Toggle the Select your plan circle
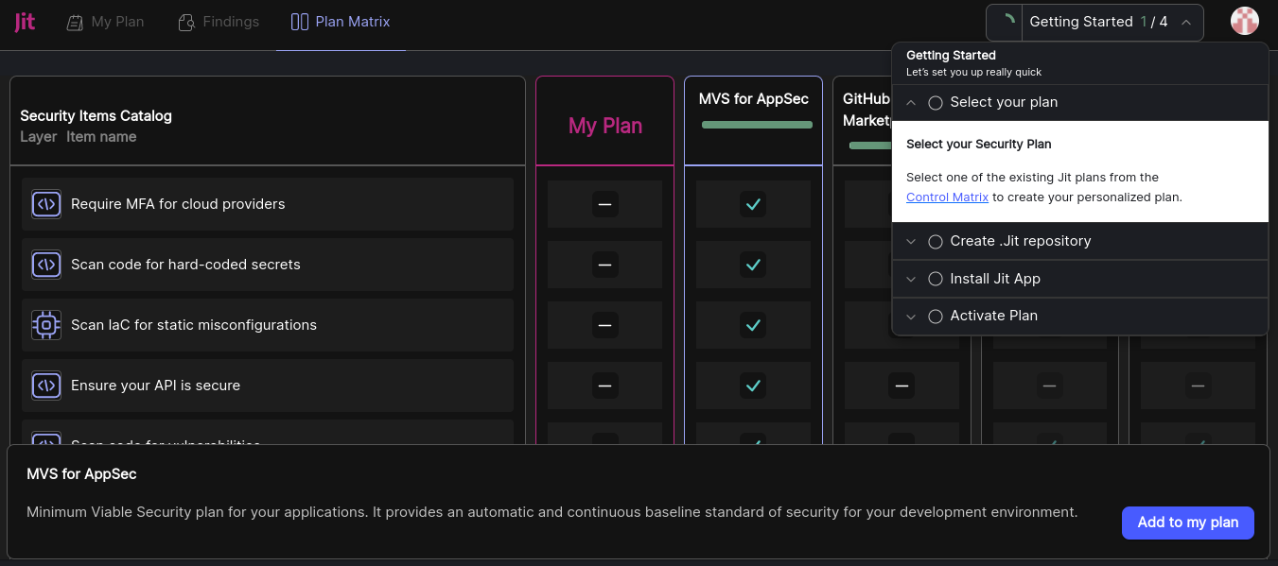The image size is (1278, 566). click(x=936, y=103)
